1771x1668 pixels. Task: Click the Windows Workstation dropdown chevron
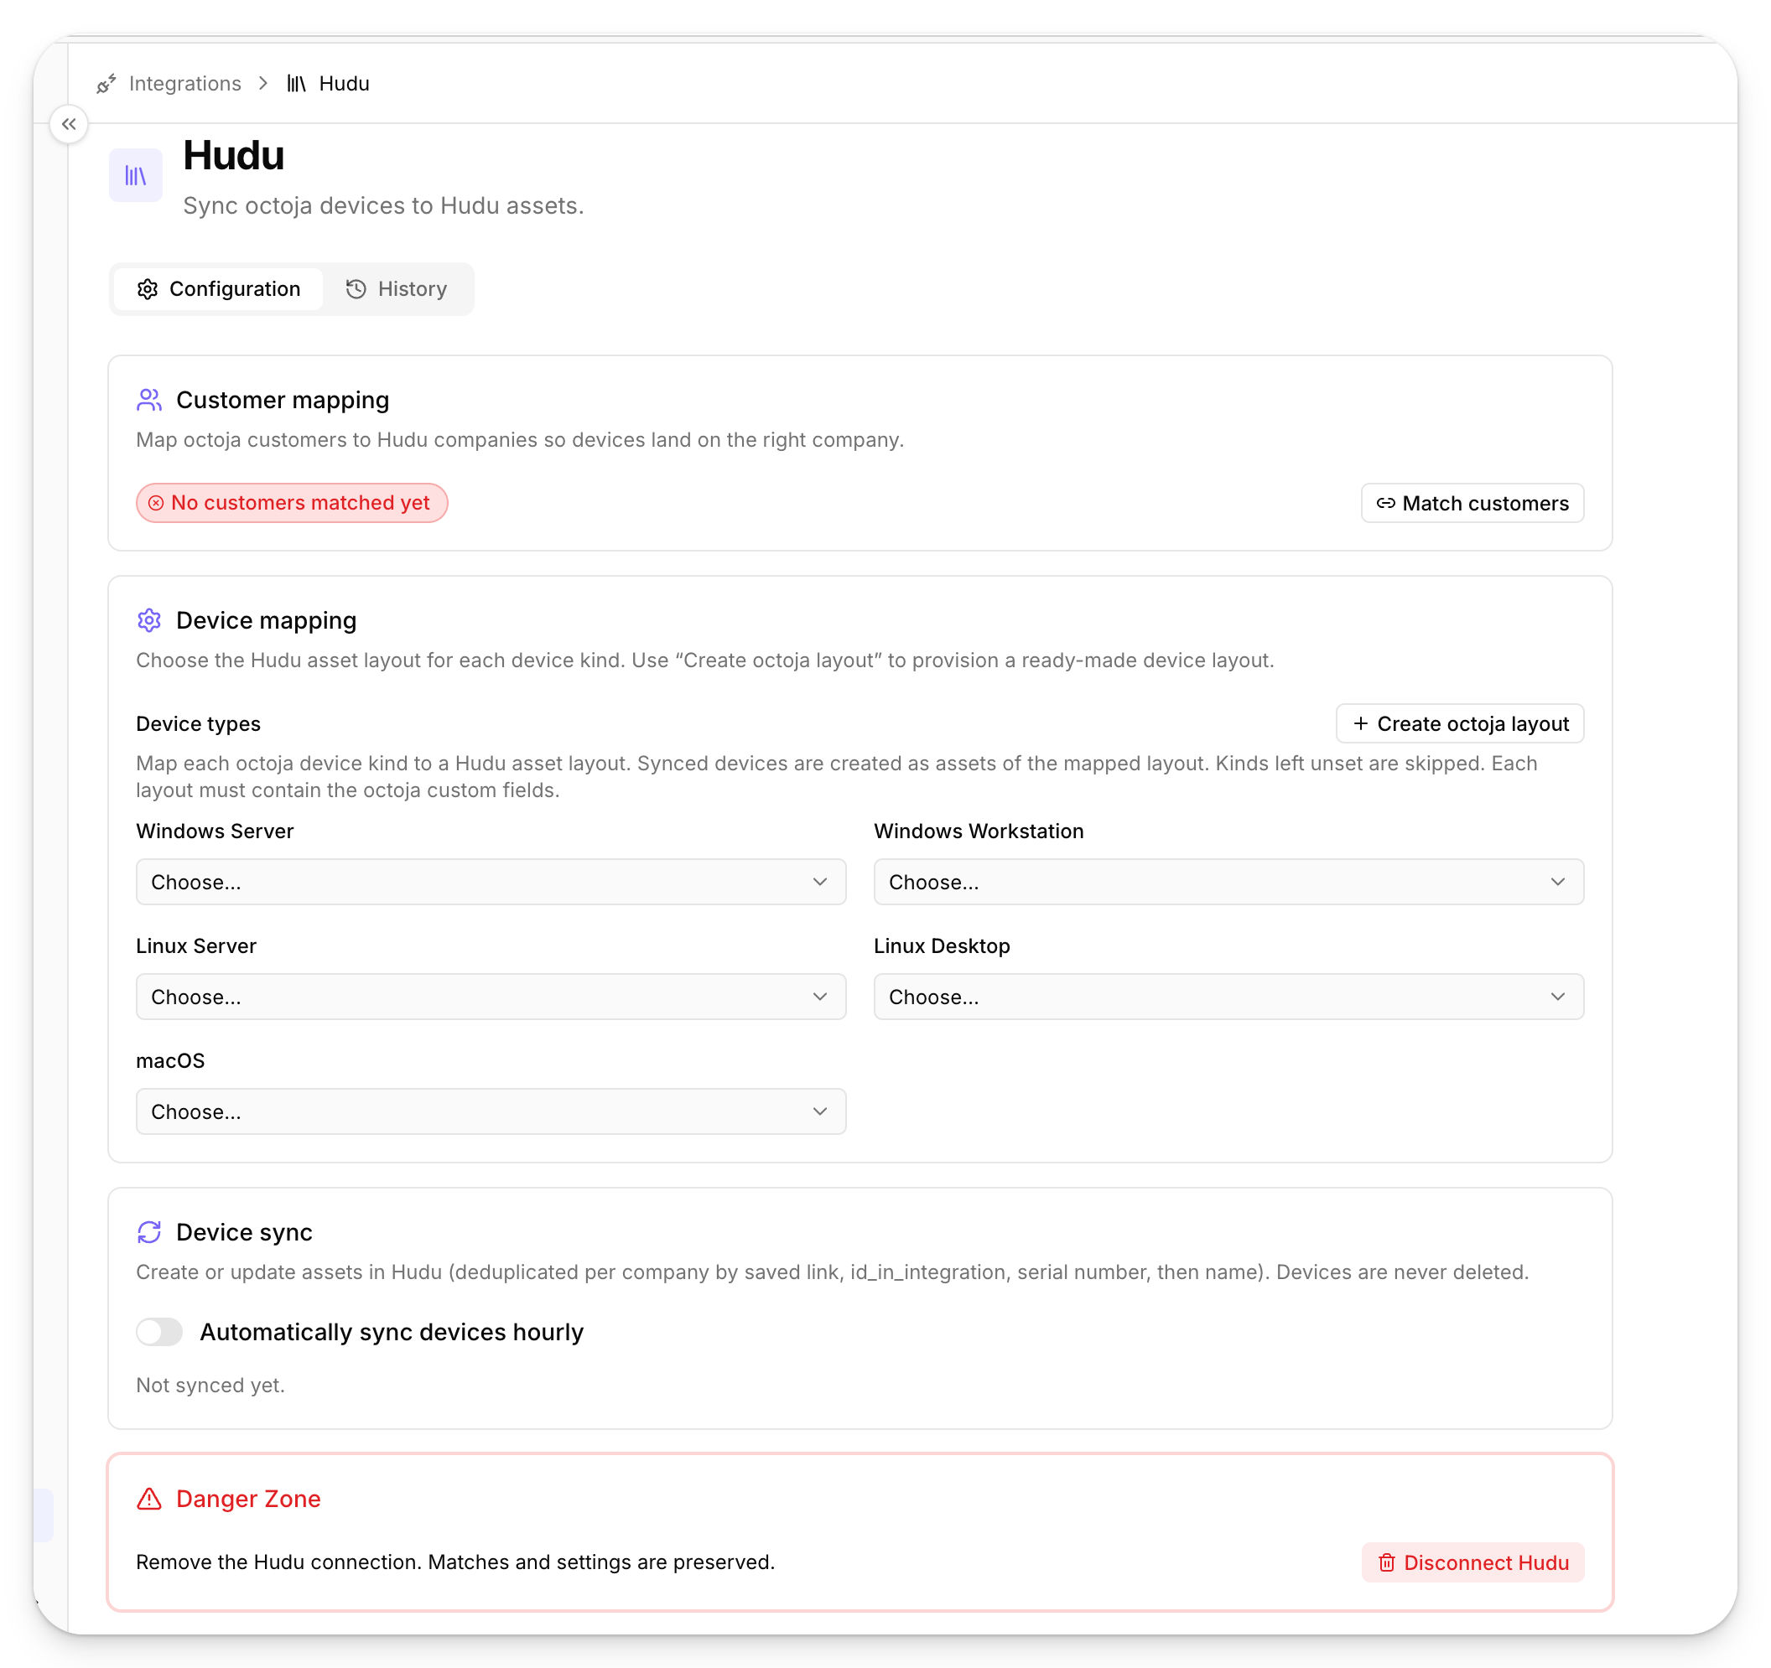coord(1558,882)
